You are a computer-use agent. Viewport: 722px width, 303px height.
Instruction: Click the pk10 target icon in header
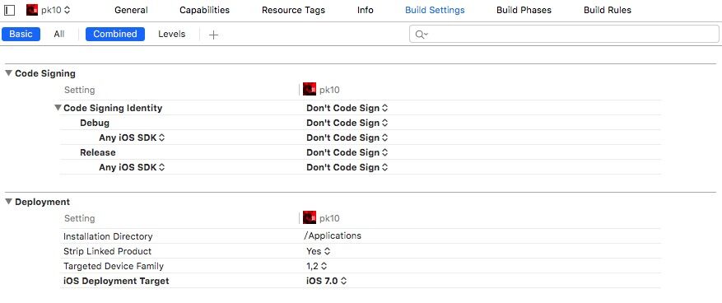[32, 10]
